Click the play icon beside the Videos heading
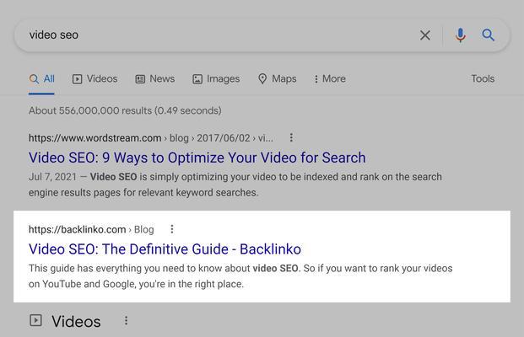This screenshot has height=337, width=524. [35, 320]
